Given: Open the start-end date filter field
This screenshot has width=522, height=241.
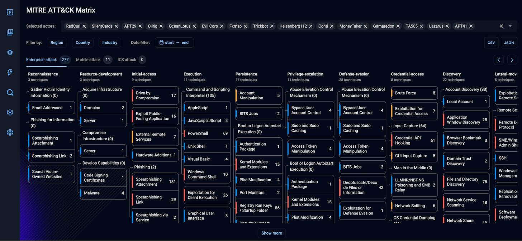Looking at the screenshot, I should tap(174, 43).
